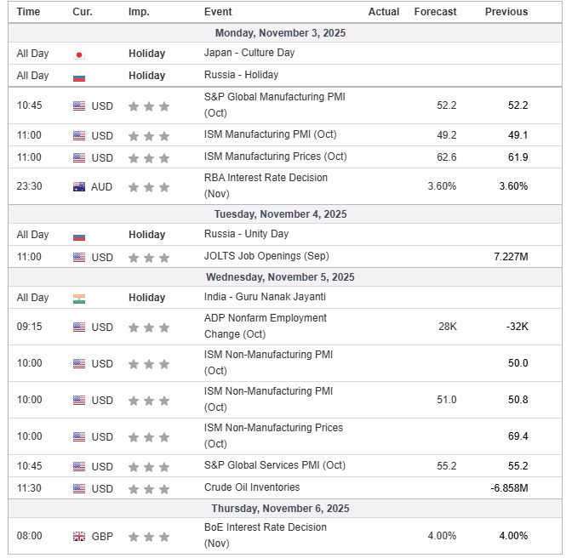Open the JOLTS Job Openings (Sep) event
The height and width of the screenshot is (558, 572).
(x=266, y=256)
